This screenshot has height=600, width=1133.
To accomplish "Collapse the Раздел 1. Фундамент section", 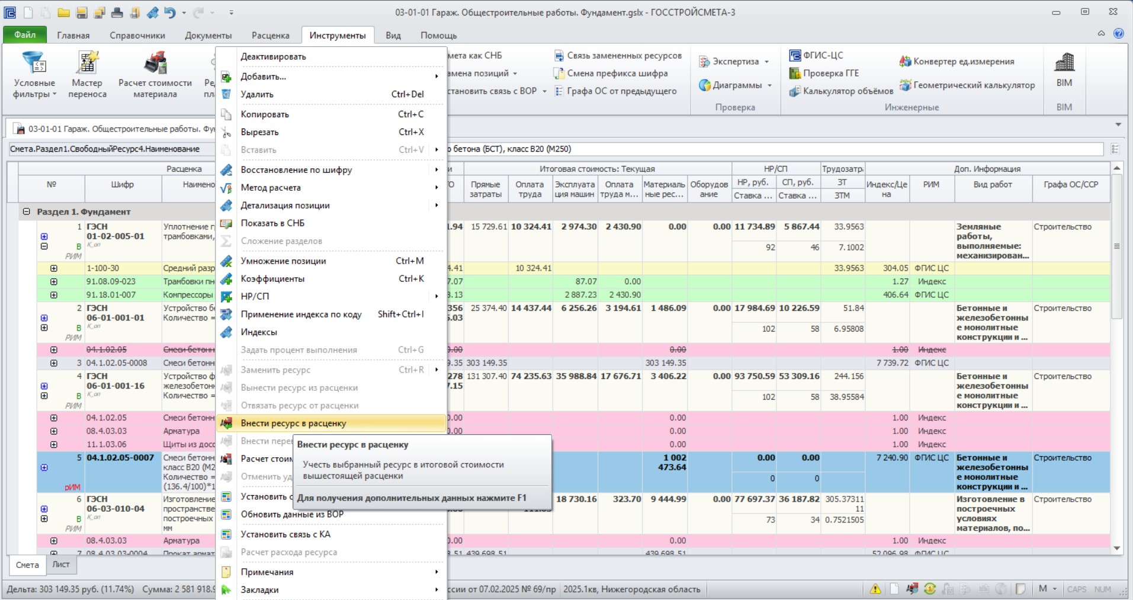I will [26, 211].
